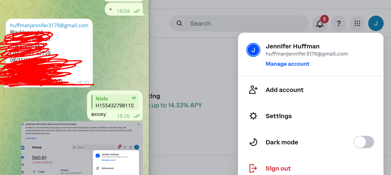This screenshot has height=175, width=391.
Task: Close the security banner in chat screenshot
Action: pyautogui.click(x=139, y=124)
